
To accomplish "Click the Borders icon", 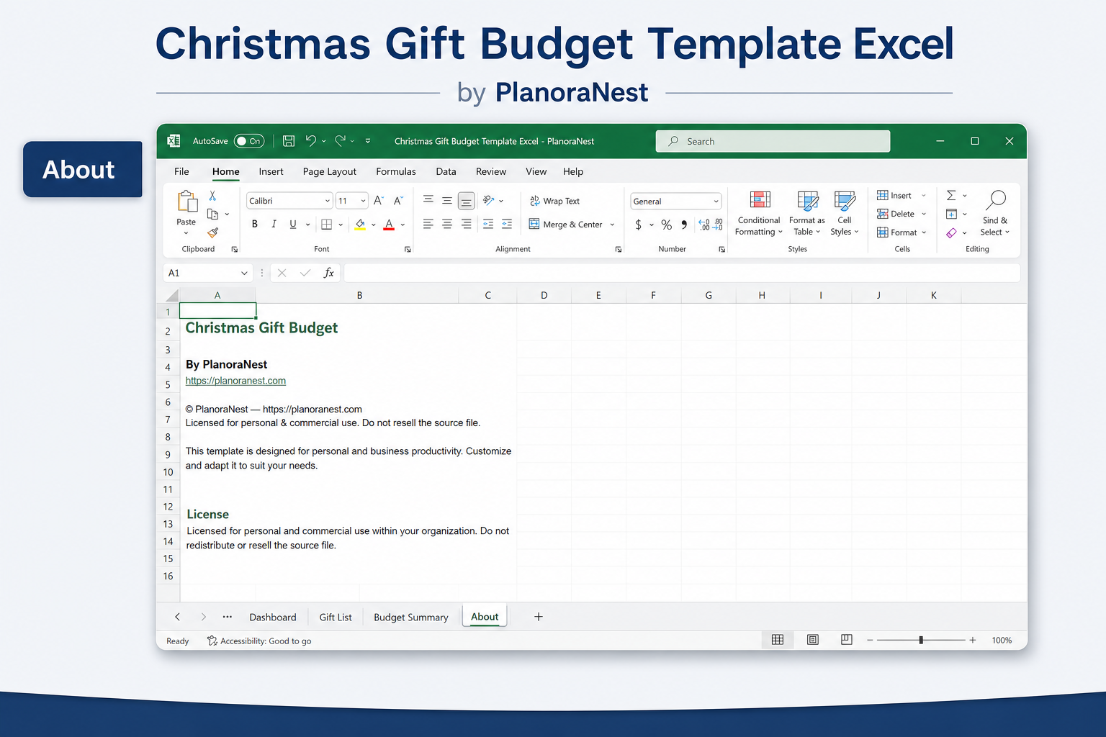I will (326, 225).
